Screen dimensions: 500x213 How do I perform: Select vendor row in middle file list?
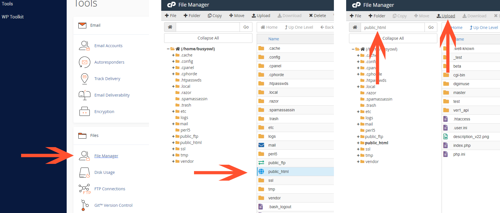295,198
